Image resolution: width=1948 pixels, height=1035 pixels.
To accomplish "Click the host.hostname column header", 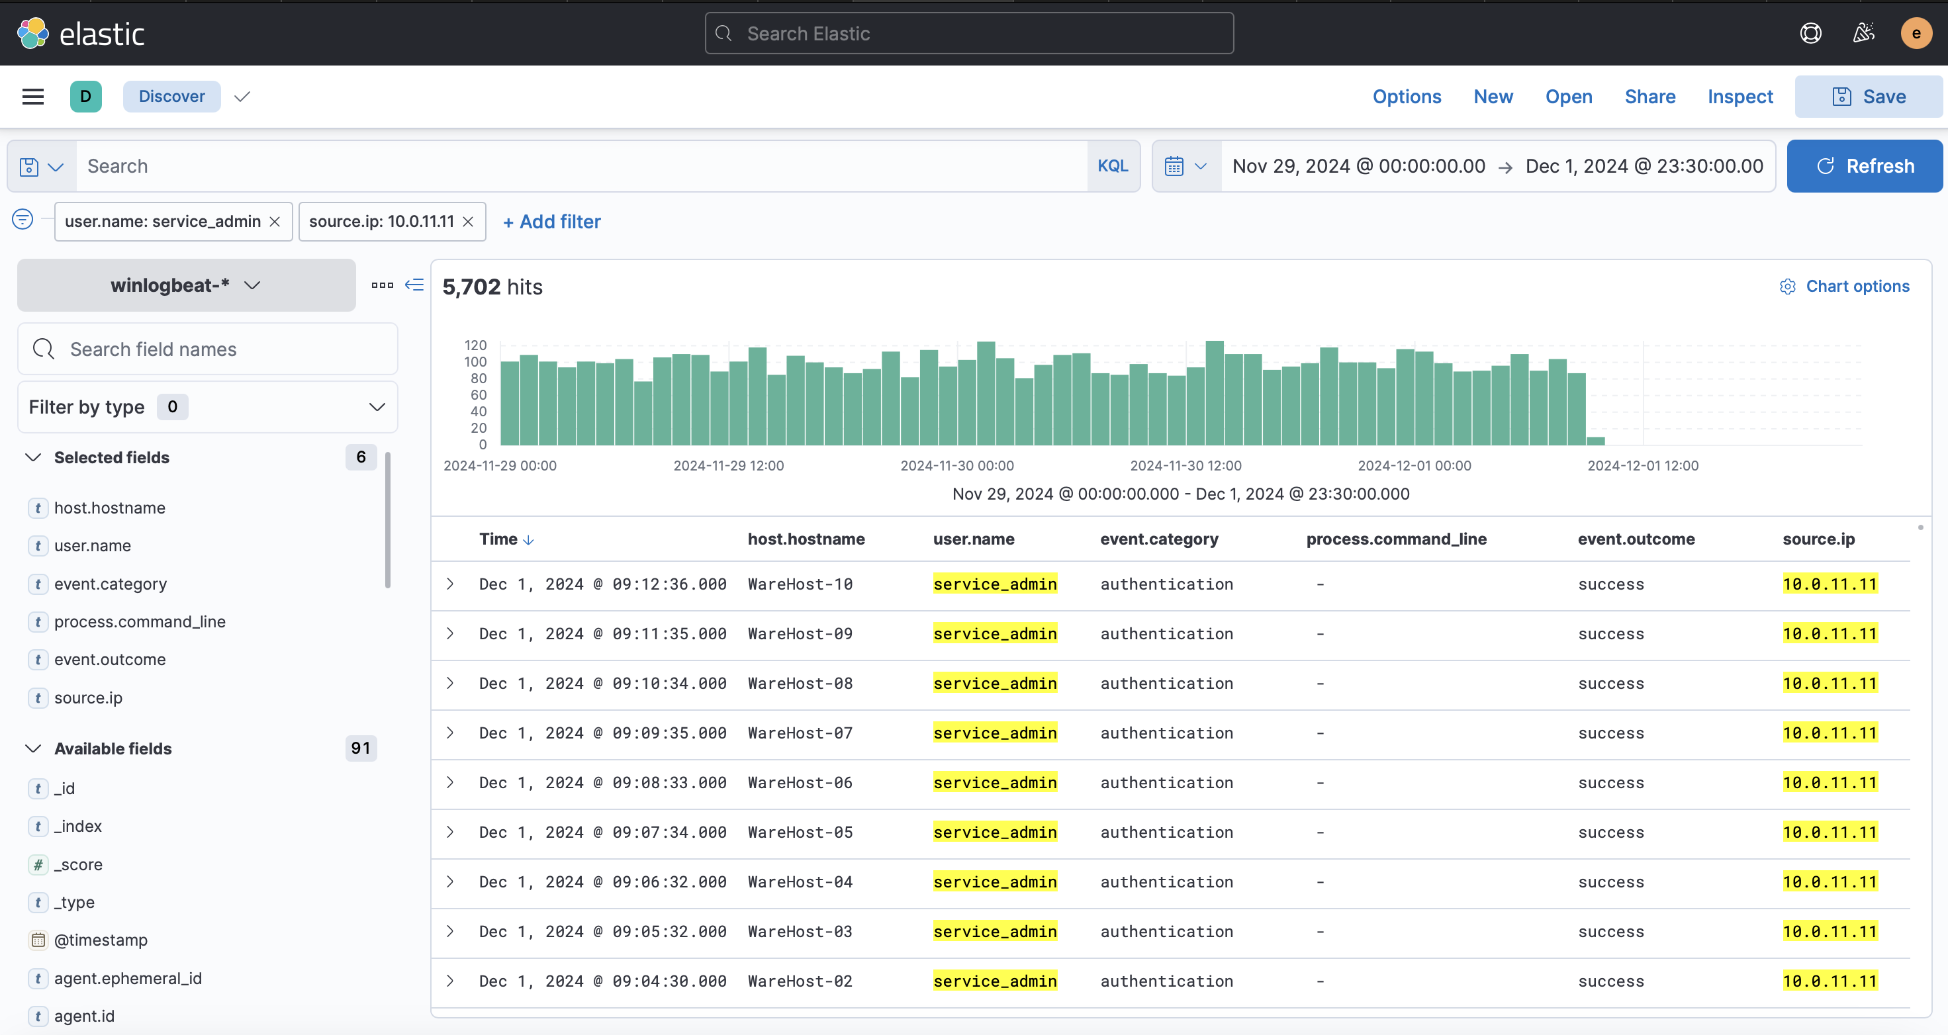I will [806, 539].
